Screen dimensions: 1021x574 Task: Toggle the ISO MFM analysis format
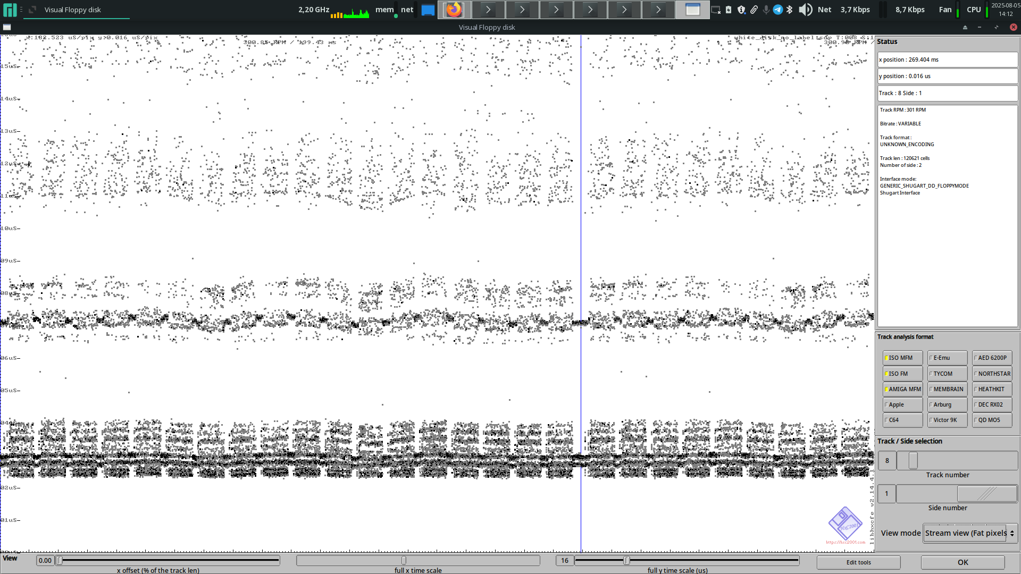902,358
